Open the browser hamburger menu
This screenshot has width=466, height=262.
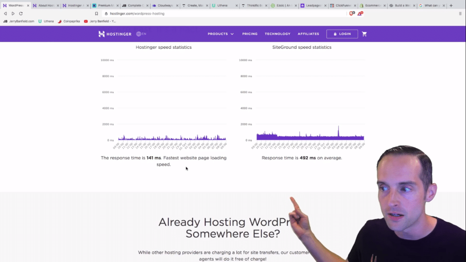point(460,14)
